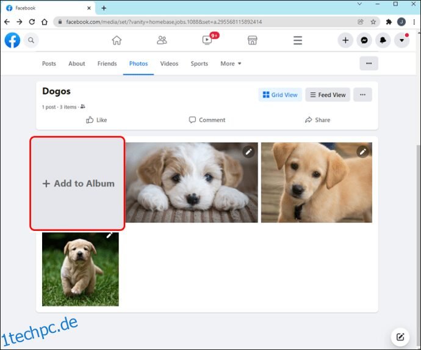Viewport: 421px width, 350px height.
Task: Reload the page
Action: [32, 22]
